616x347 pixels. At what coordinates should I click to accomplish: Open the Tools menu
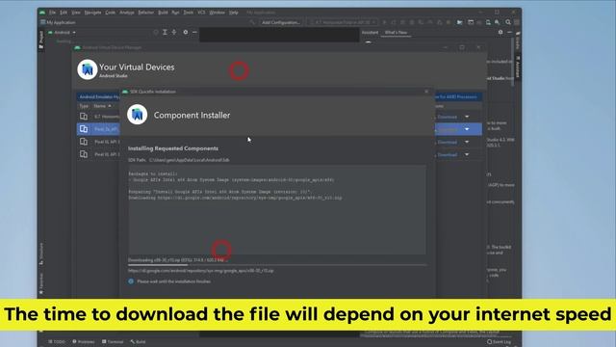pos(189,13)
